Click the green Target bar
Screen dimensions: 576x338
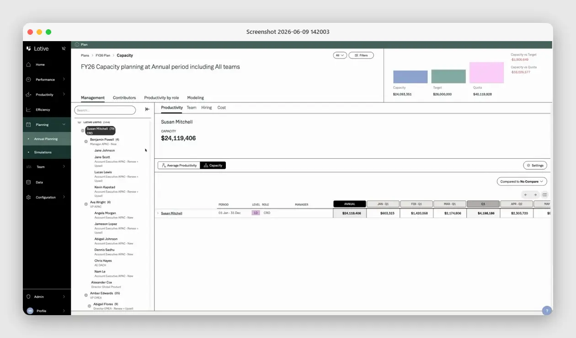pos(448,76)
